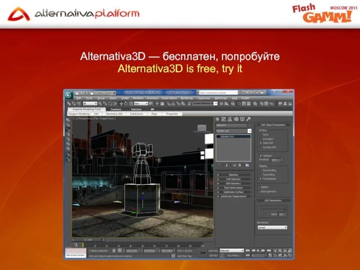Screen dimensions: 360x270
Task: Click the Set Keys key icon
Action: pos(203,253)
